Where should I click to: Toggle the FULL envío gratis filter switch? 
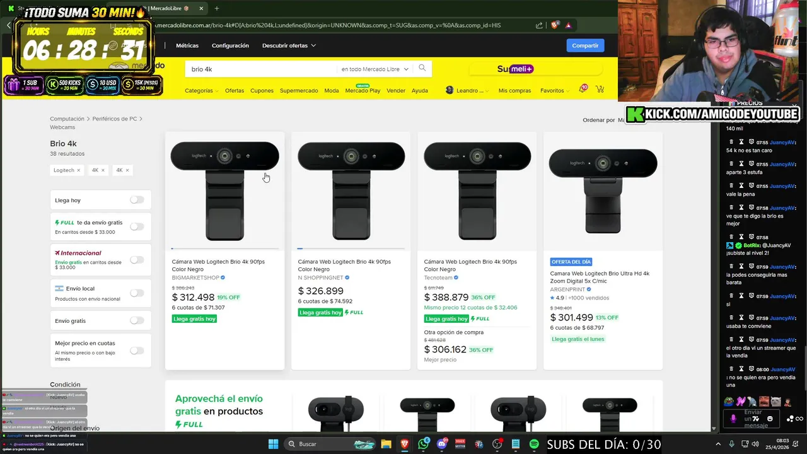point(137,226)
